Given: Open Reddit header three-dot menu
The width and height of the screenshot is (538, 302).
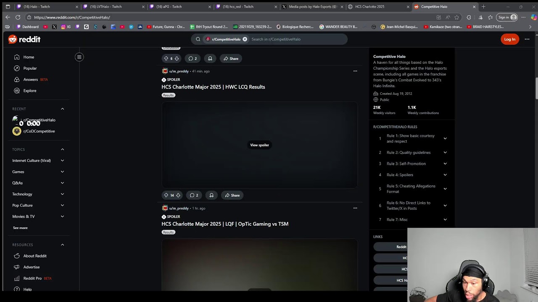Looking at the screenshot, I should pyautogui.click(x=527, y=39).
